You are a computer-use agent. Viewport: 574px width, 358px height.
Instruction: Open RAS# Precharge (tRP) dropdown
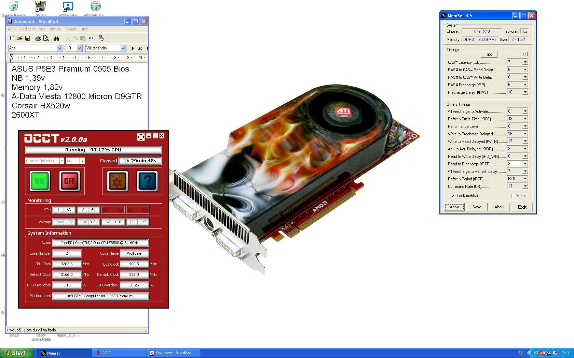click(525, 85)
